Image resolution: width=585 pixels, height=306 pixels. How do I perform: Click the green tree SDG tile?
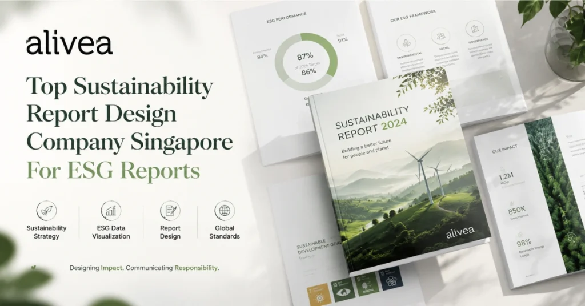[367, 284]
